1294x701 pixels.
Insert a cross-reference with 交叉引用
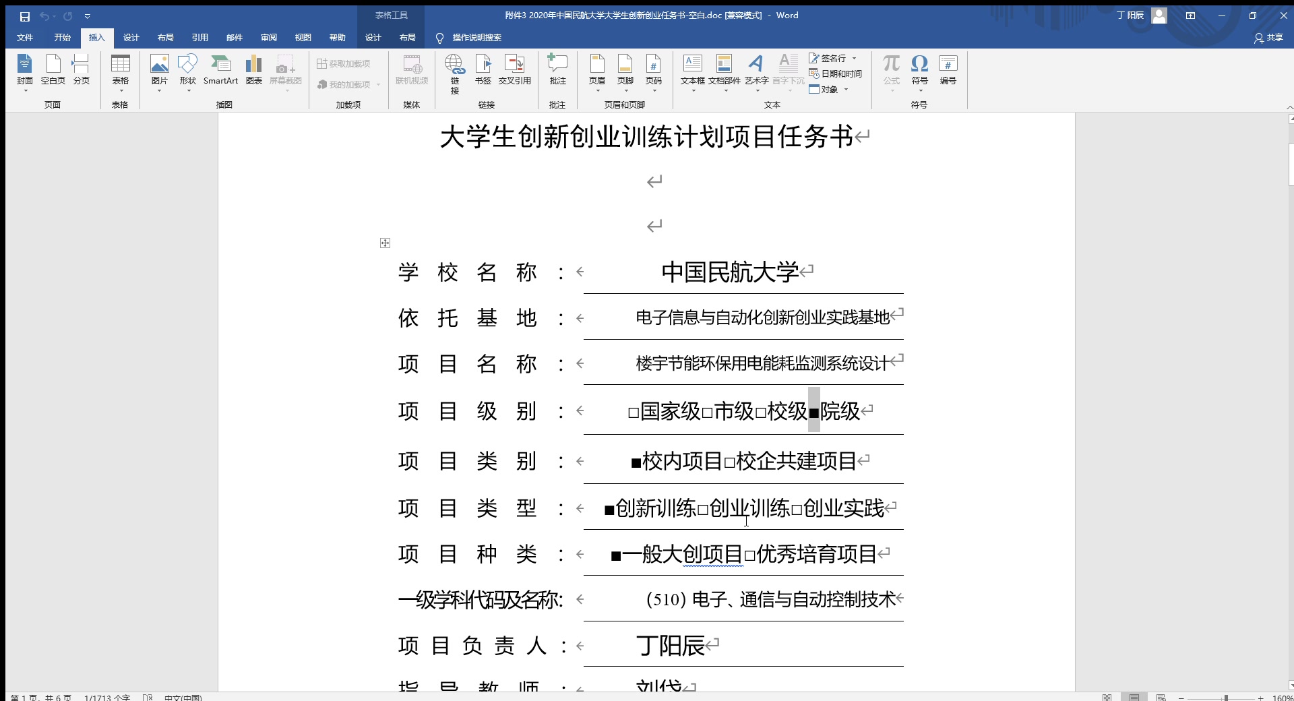pos(514,71)
